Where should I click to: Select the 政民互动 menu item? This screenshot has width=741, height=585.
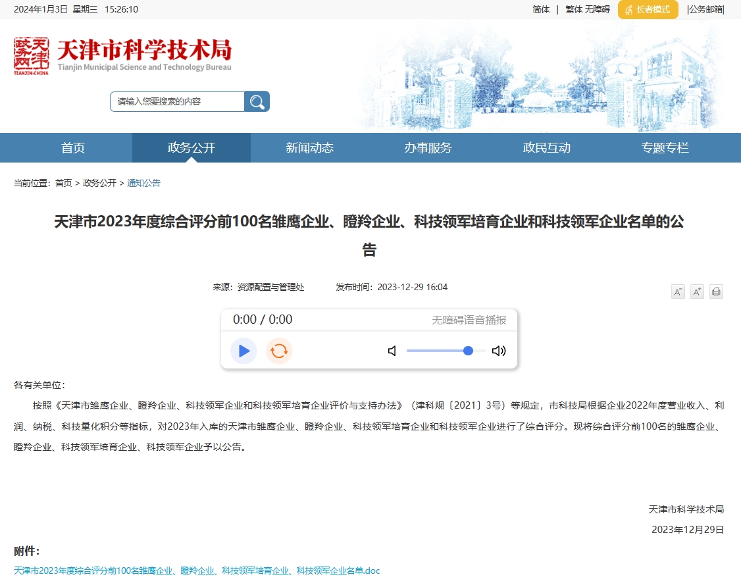click(546, 148)
